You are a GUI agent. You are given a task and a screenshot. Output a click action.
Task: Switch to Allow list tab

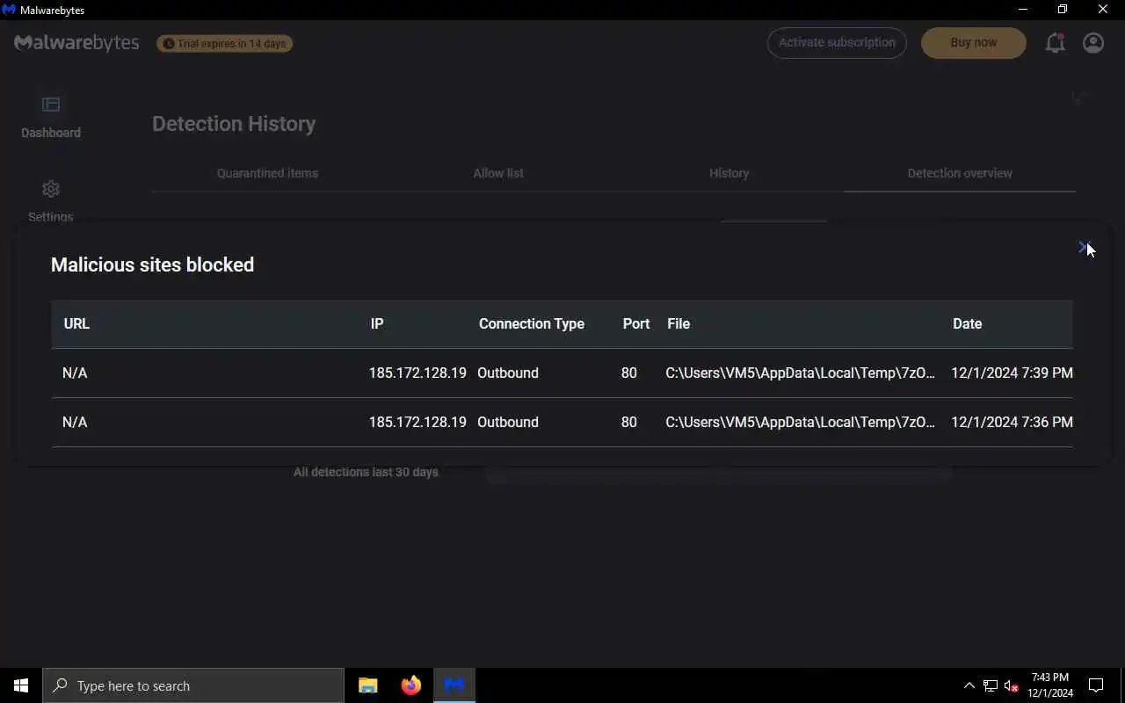(498, 173)
